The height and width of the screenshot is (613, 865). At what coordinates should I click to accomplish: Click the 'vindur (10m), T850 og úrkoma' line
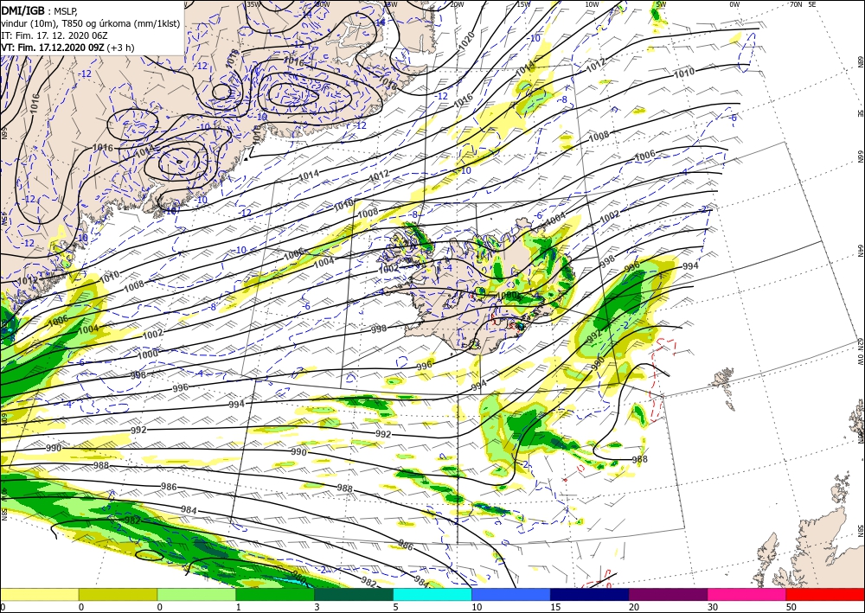tap(91, 23)
